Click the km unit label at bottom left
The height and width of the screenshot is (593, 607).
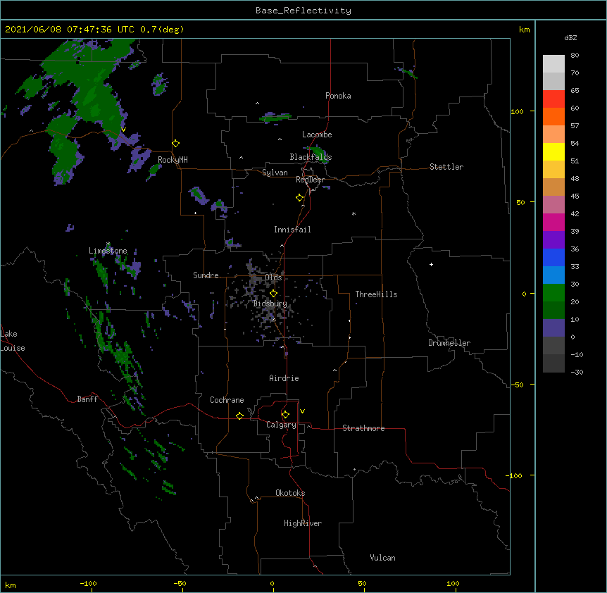click(11, 585)
